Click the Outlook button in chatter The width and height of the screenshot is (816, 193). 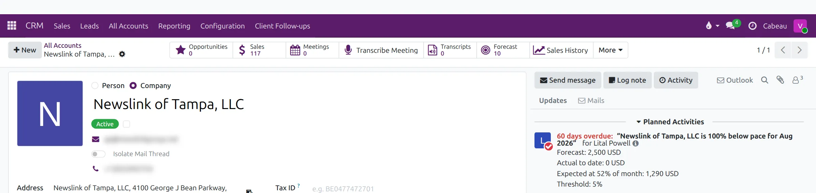(735, 80)
